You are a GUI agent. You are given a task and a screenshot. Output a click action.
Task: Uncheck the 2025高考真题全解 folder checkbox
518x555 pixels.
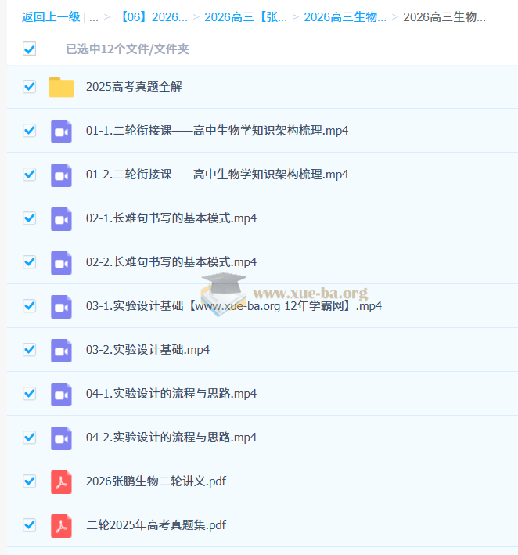tap(30, 87)
